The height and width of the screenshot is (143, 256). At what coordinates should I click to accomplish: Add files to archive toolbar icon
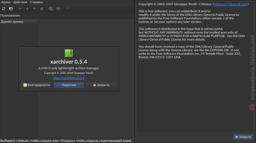point(51,9)
